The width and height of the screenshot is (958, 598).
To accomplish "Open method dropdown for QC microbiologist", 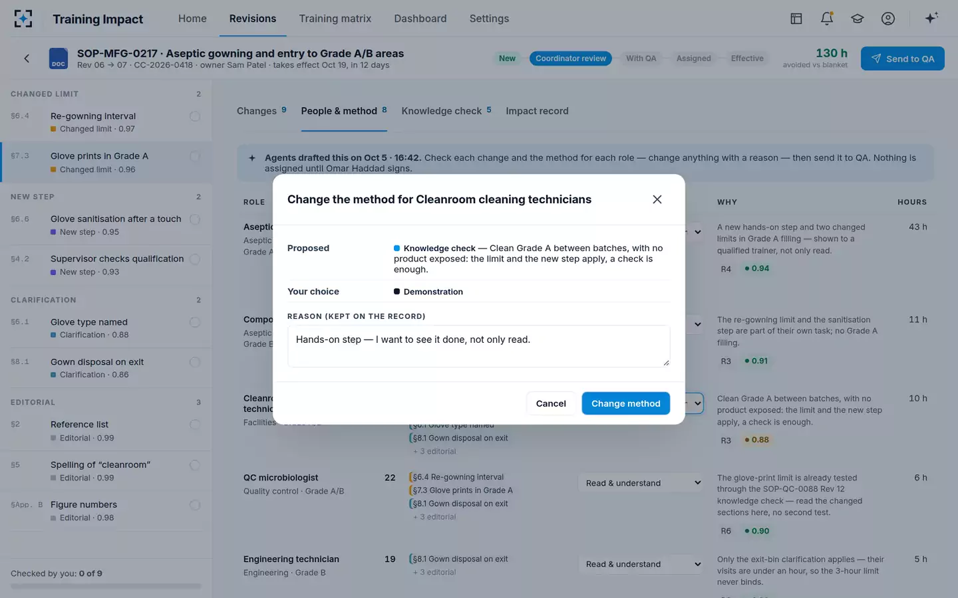I will point(641,483).
